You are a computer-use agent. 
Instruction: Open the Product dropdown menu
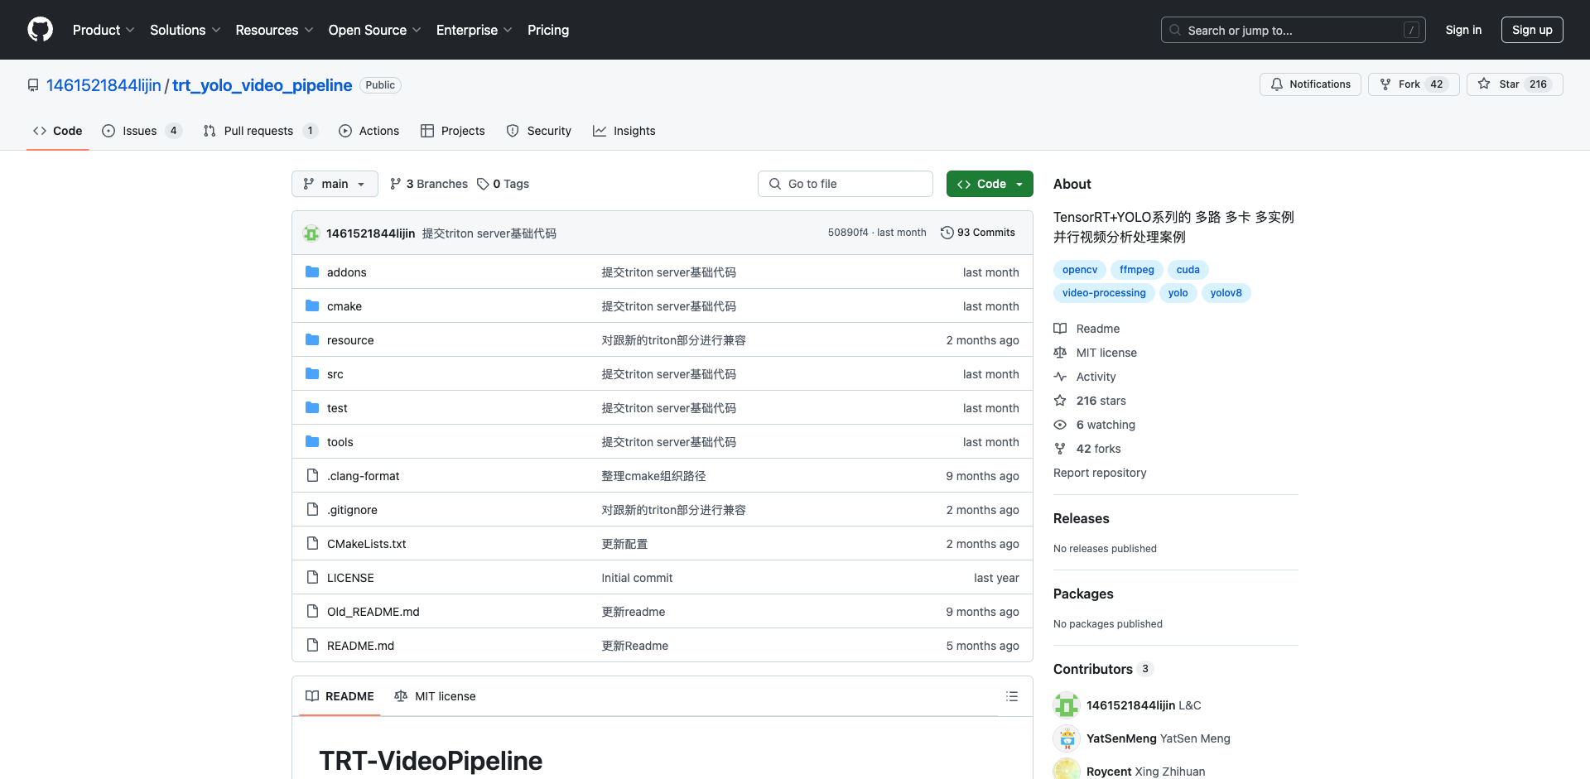[x=104, y=30]
